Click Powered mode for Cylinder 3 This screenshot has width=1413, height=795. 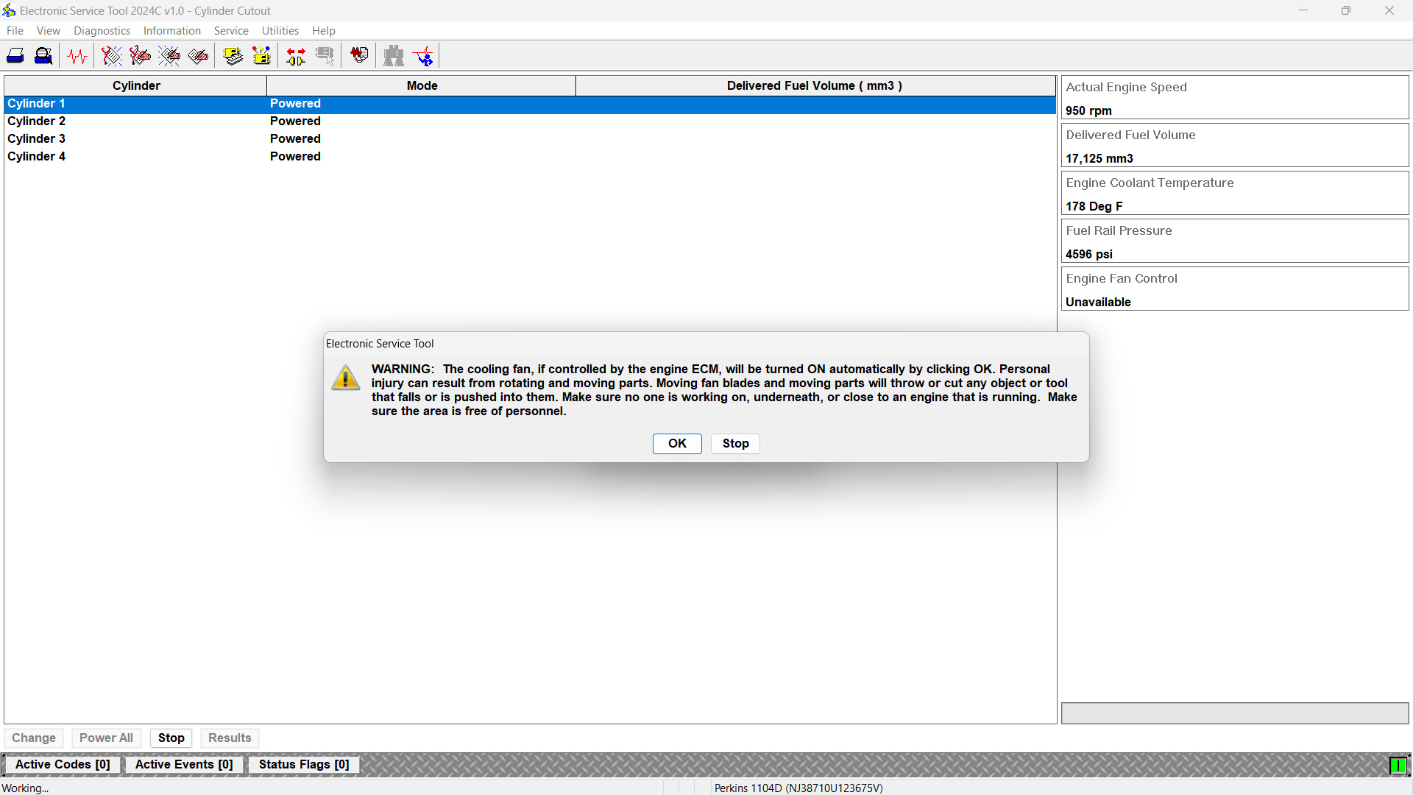(x=295, y=139)
